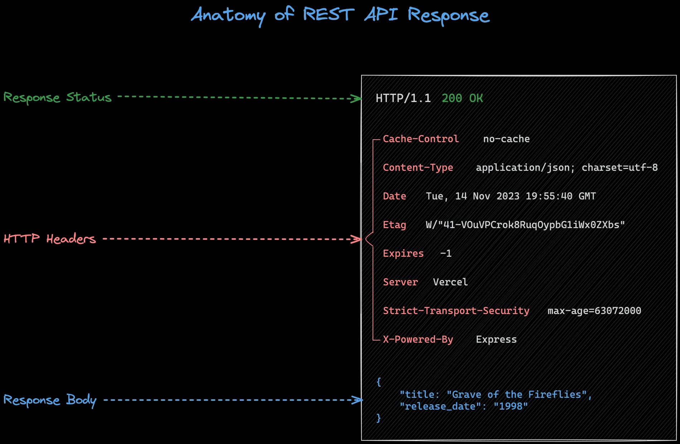Select the X-Powered-By header name
680x444 pixels.
(418, 339)
